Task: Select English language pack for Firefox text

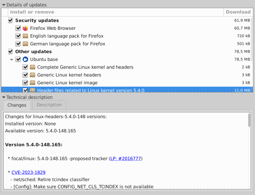Action: [x=67, y=36]
